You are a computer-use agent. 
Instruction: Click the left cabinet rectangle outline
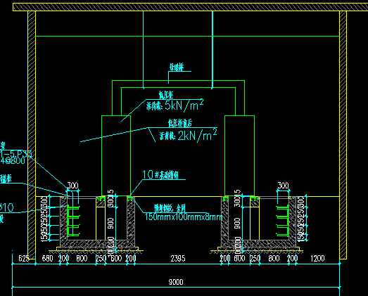tap(116, 156)
